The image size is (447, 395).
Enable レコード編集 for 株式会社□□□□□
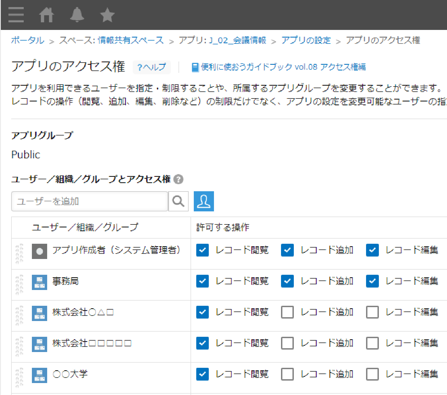(372, 343)
